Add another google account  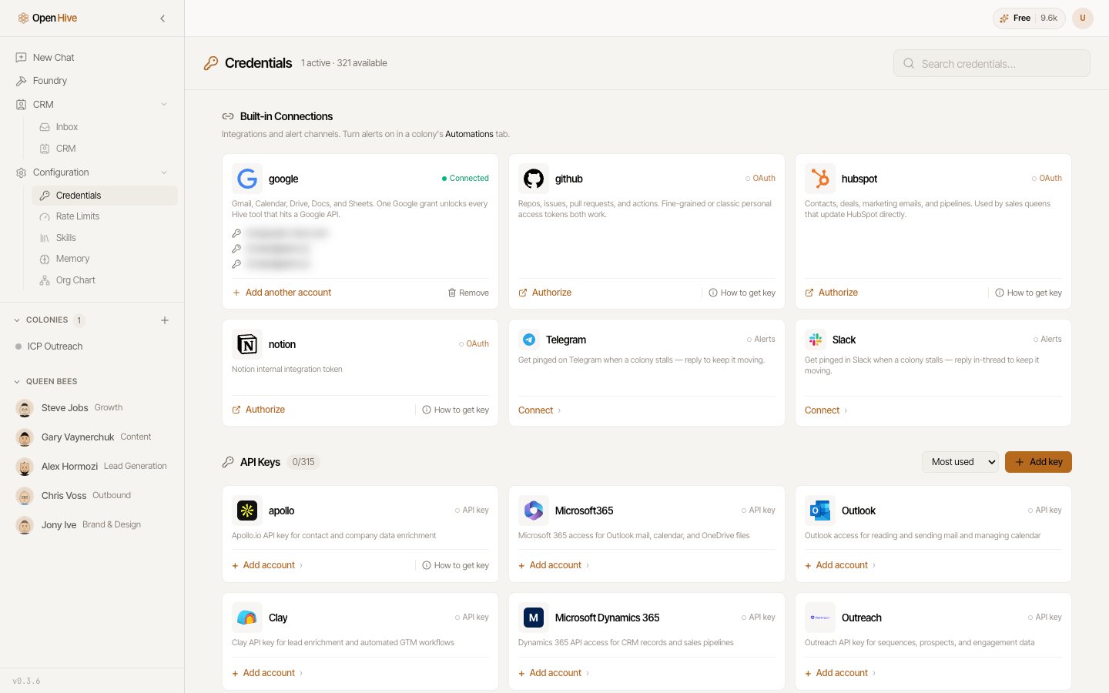282,293
